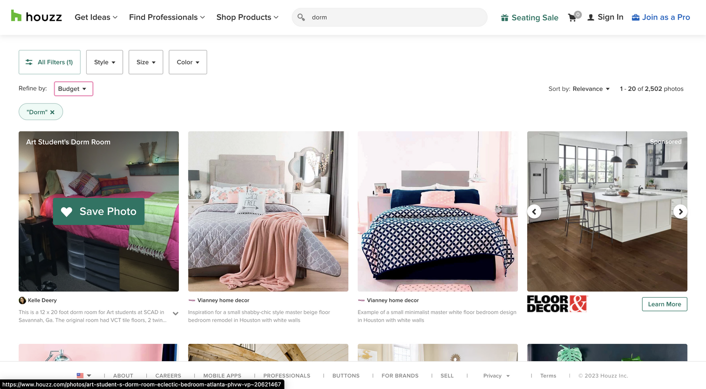
Task: Expand Kelle Deery's photo description
Action: [x=175, y=313]
